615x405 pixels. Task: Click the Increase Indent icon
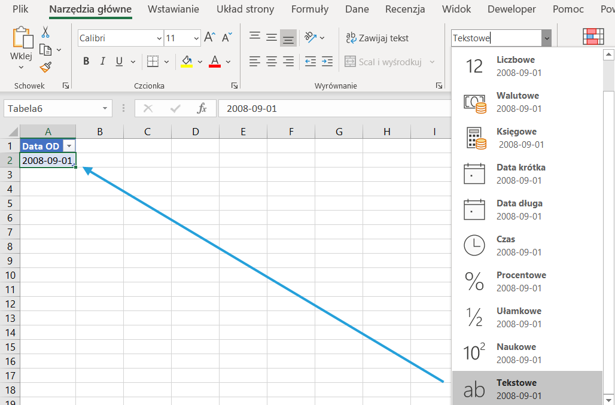tap(327, 62)
